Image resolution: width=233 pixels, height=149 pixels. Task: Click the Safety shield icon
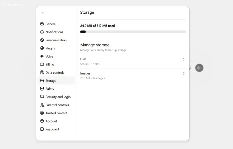(x=42, y=88)
